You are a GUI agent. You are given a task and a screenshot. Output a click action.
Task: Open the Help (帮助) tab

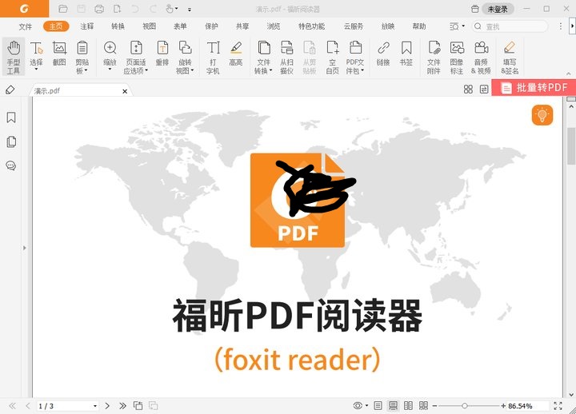[x=419, y=26]
